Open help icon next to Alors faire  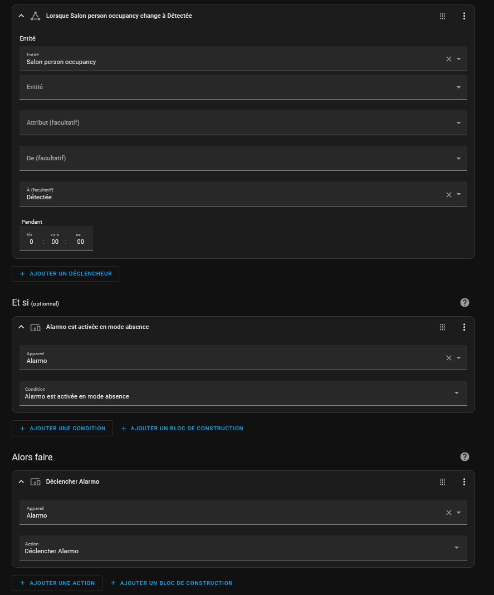point(465,456)
